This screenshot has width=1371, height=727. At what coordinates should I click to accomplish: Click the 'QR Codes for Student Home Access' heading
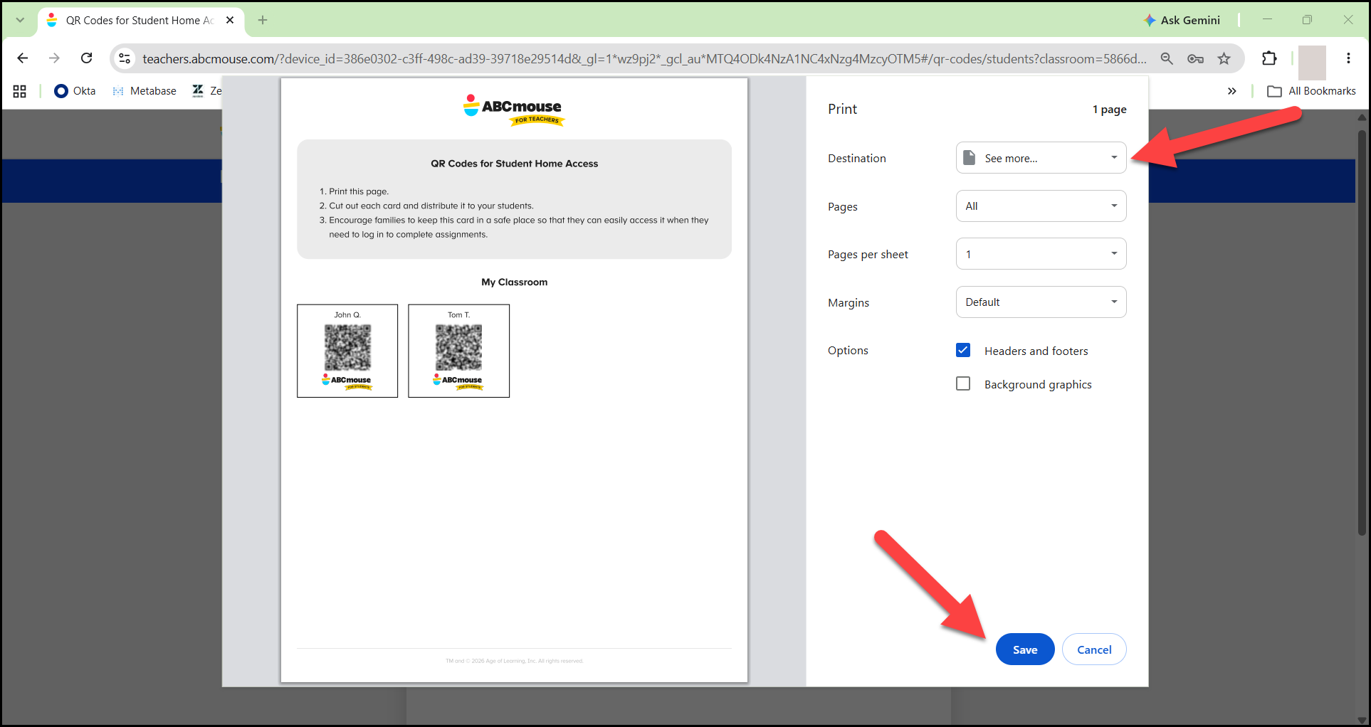pyautogui.click(x=514, y=164)
